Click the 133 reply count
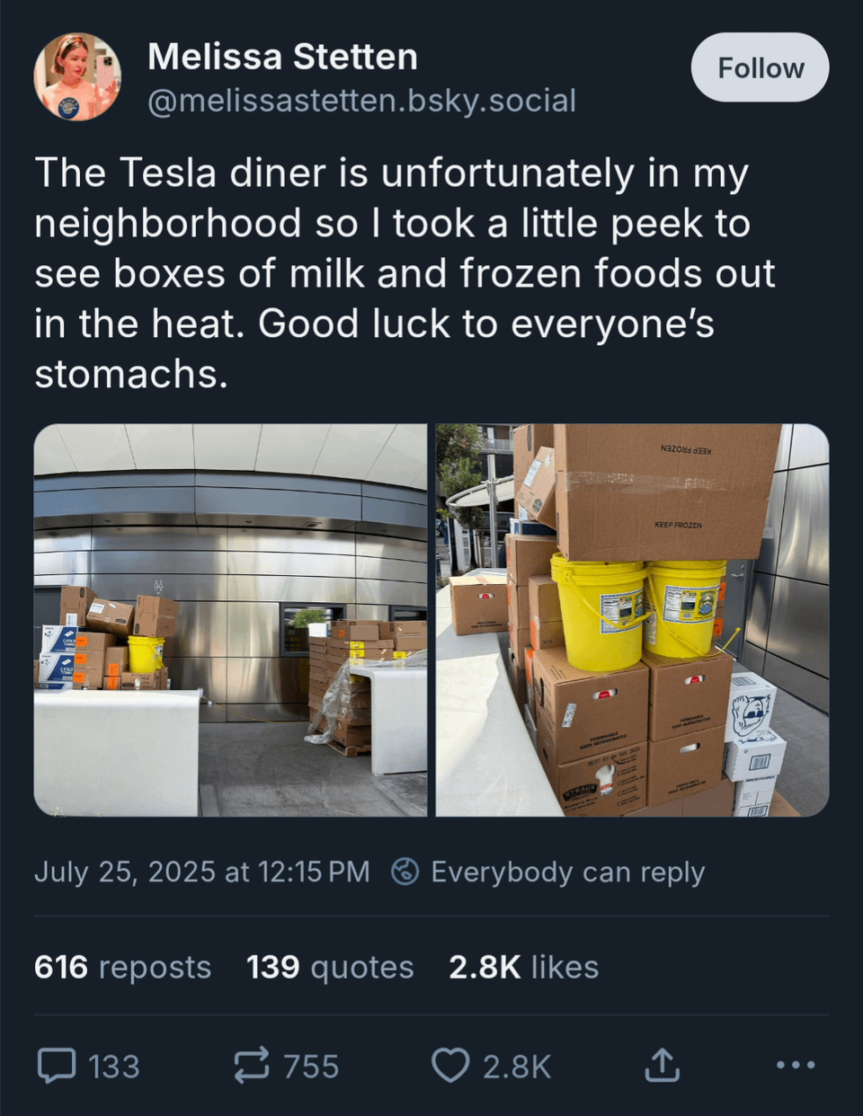 tap(114, 1067)
